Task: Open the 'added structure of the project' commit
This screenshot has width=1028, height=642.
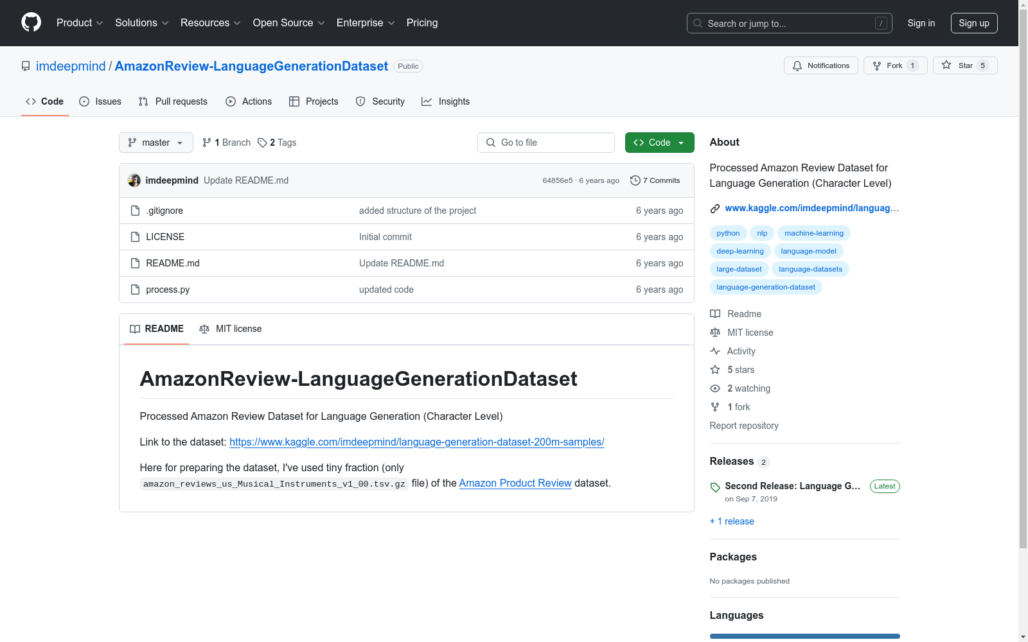Action: 418,211
